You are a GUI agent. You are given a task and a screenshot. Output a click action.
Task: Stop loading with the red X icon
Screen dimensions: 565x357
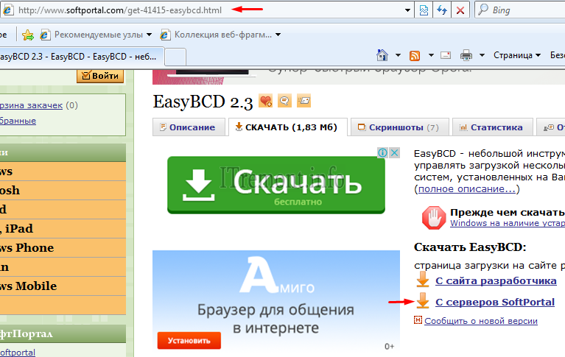[x=460, y=10]
